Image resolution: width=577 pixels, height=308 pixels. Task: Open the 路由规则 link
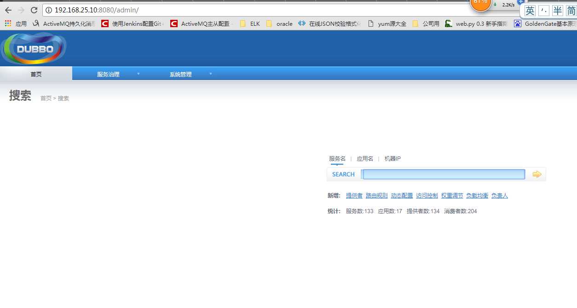point(376,196)
